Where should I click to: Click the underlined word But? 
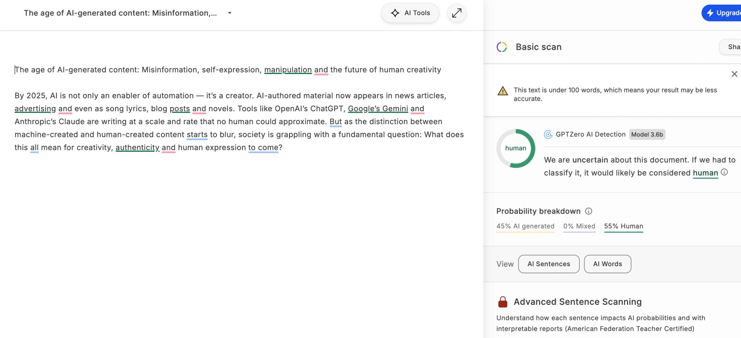point(336,122)
